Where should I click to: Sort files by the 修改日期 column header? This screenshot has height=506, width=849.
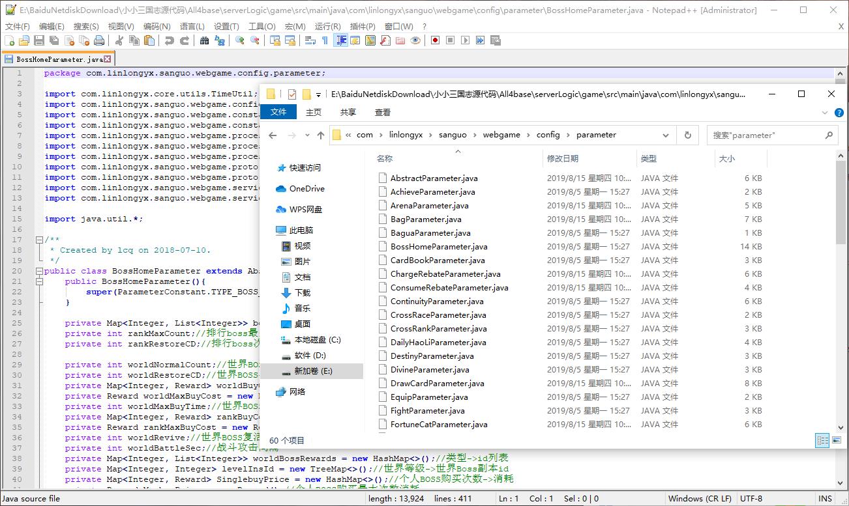tap(563, 158)
